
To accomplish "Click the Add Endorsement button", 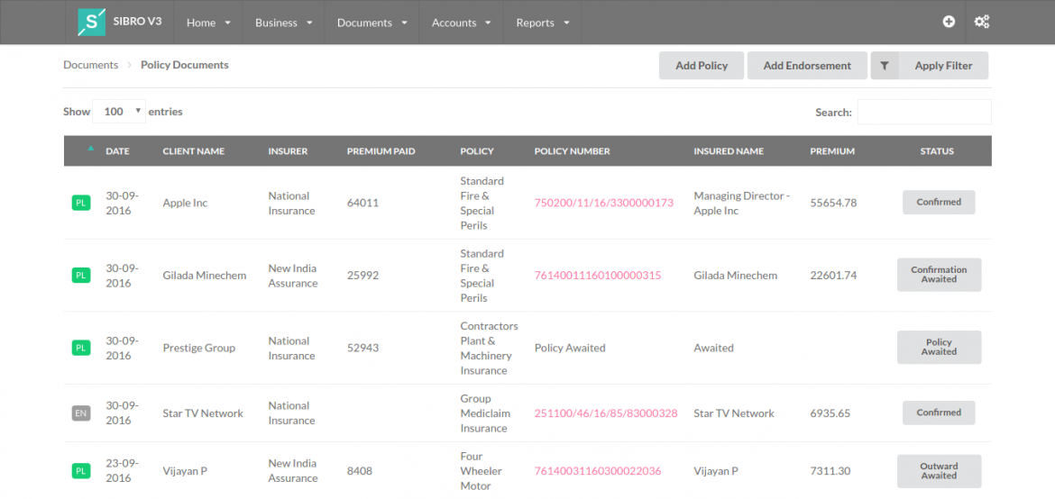I will pyautogui.click(x=807, y=66).
